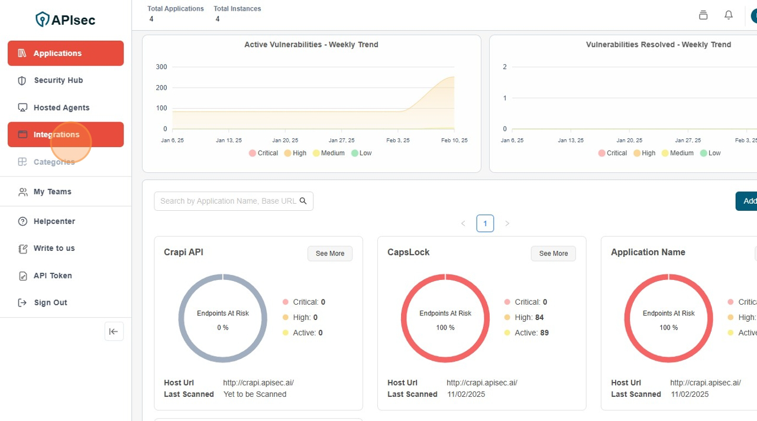Click See More on CapsLock card

tap(553, 253)
